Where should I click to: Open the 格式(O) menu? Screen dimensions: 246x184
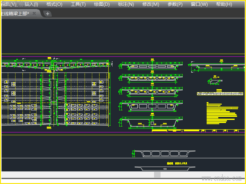coord(54,4)
